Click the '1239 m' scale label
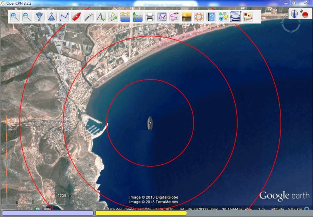The image size is (313, 217). (64, 196)
